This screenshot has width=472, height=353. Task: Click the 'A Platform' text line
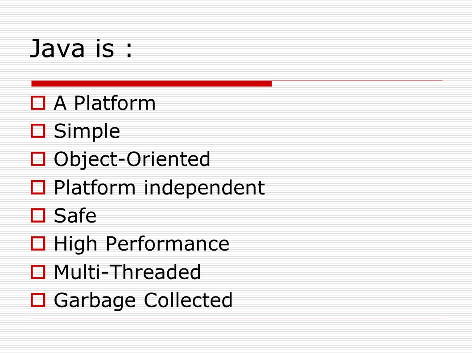coord(105,103)
